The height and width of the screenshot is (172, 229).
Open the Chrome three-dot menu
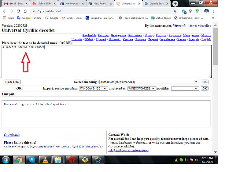coord(213,11)
